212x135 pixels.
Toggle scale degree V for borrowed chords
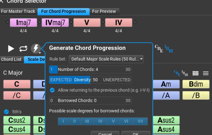[113, 121]
